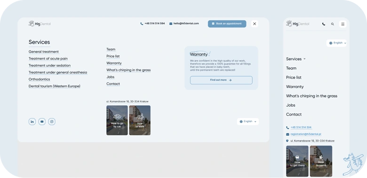This screenshot has height=178, width=367.
Task: Click the Hi5 Dental logo in desktop header
Action: 40,23
